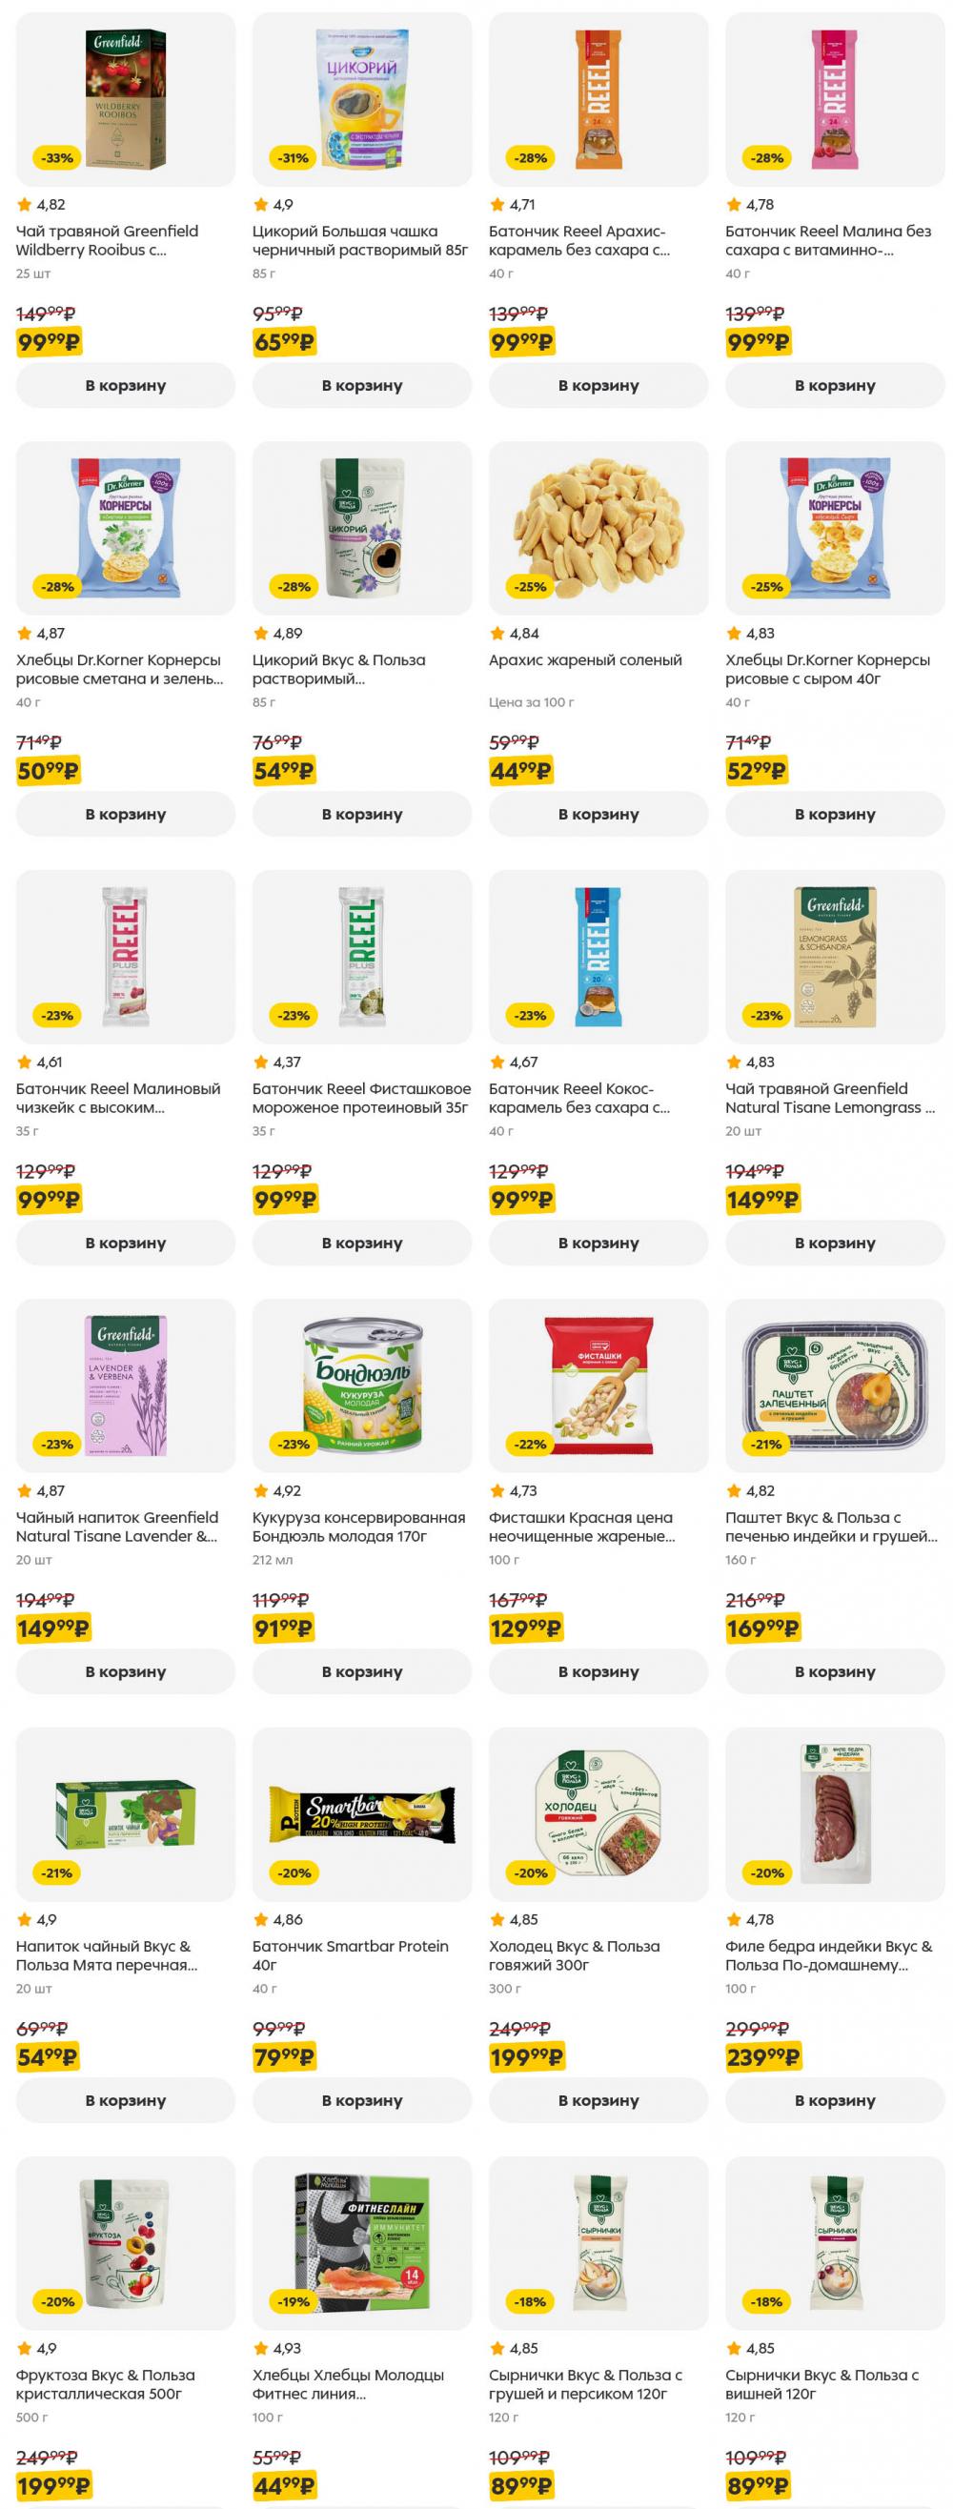953x2509 pixels.
Task: Open Фитнеслайн хлебцы product image
Action: click(x=361, y=2242)
